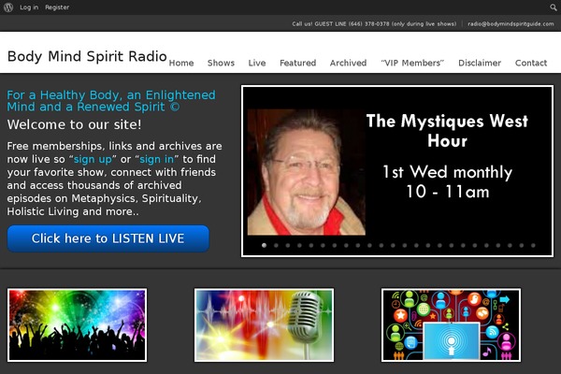Select the sixth slider pagination dot

click(x=323, y=245)
